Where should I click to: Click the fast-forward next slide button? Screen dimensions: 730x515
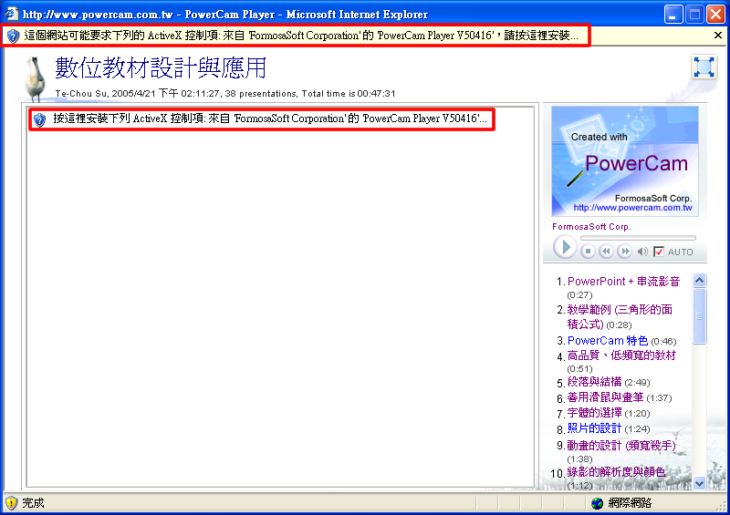click(624, 252)
